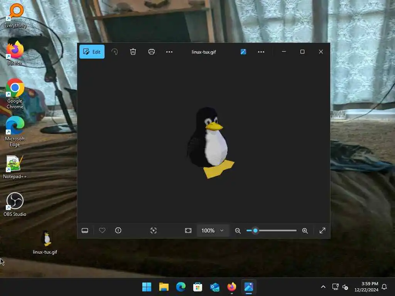
Task: Click the Edit button in Photos
Action: pos(92,52)
